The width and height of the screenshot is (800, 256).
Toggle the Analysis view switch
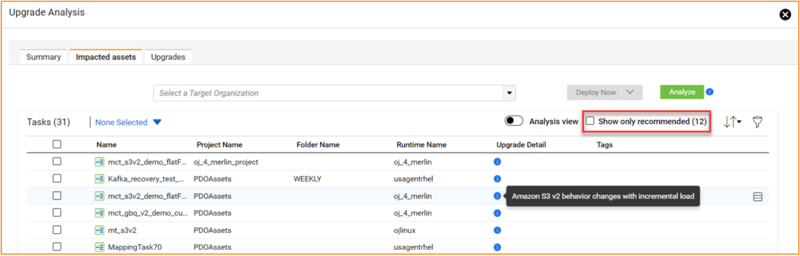[x=514, y=121]
